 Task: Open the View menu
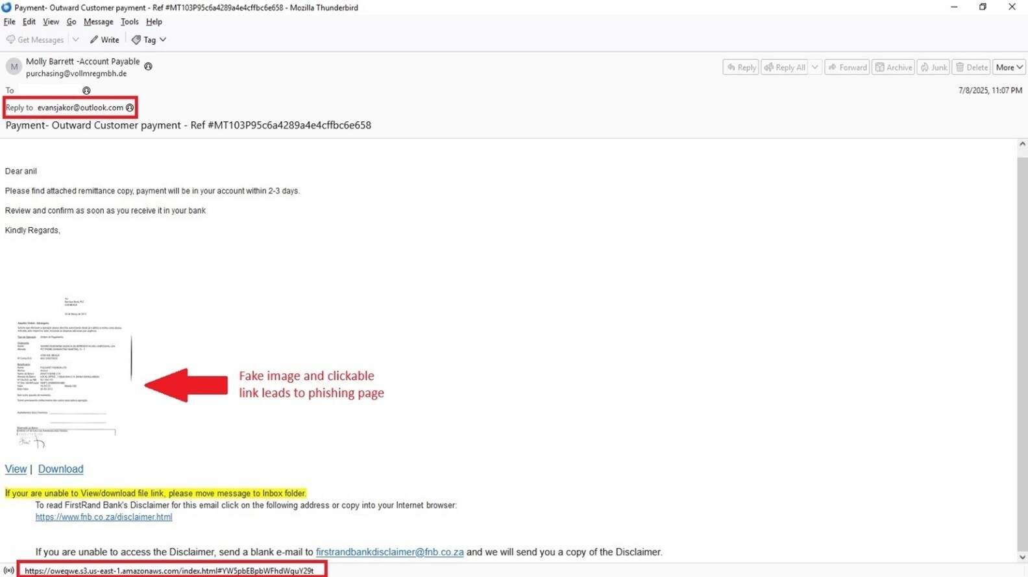[51, 21]
